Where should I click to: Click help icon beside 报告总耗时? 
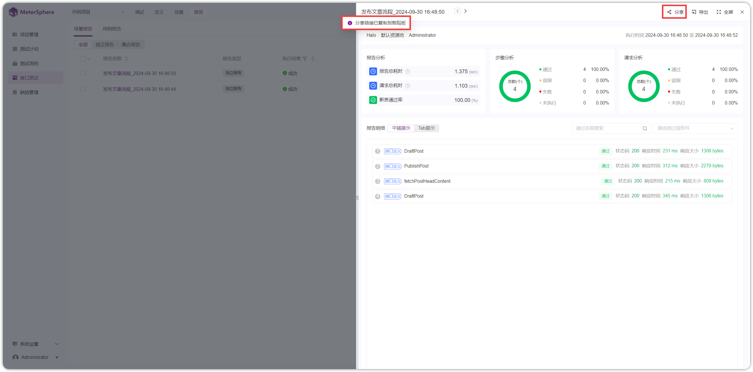coord(408,72)
